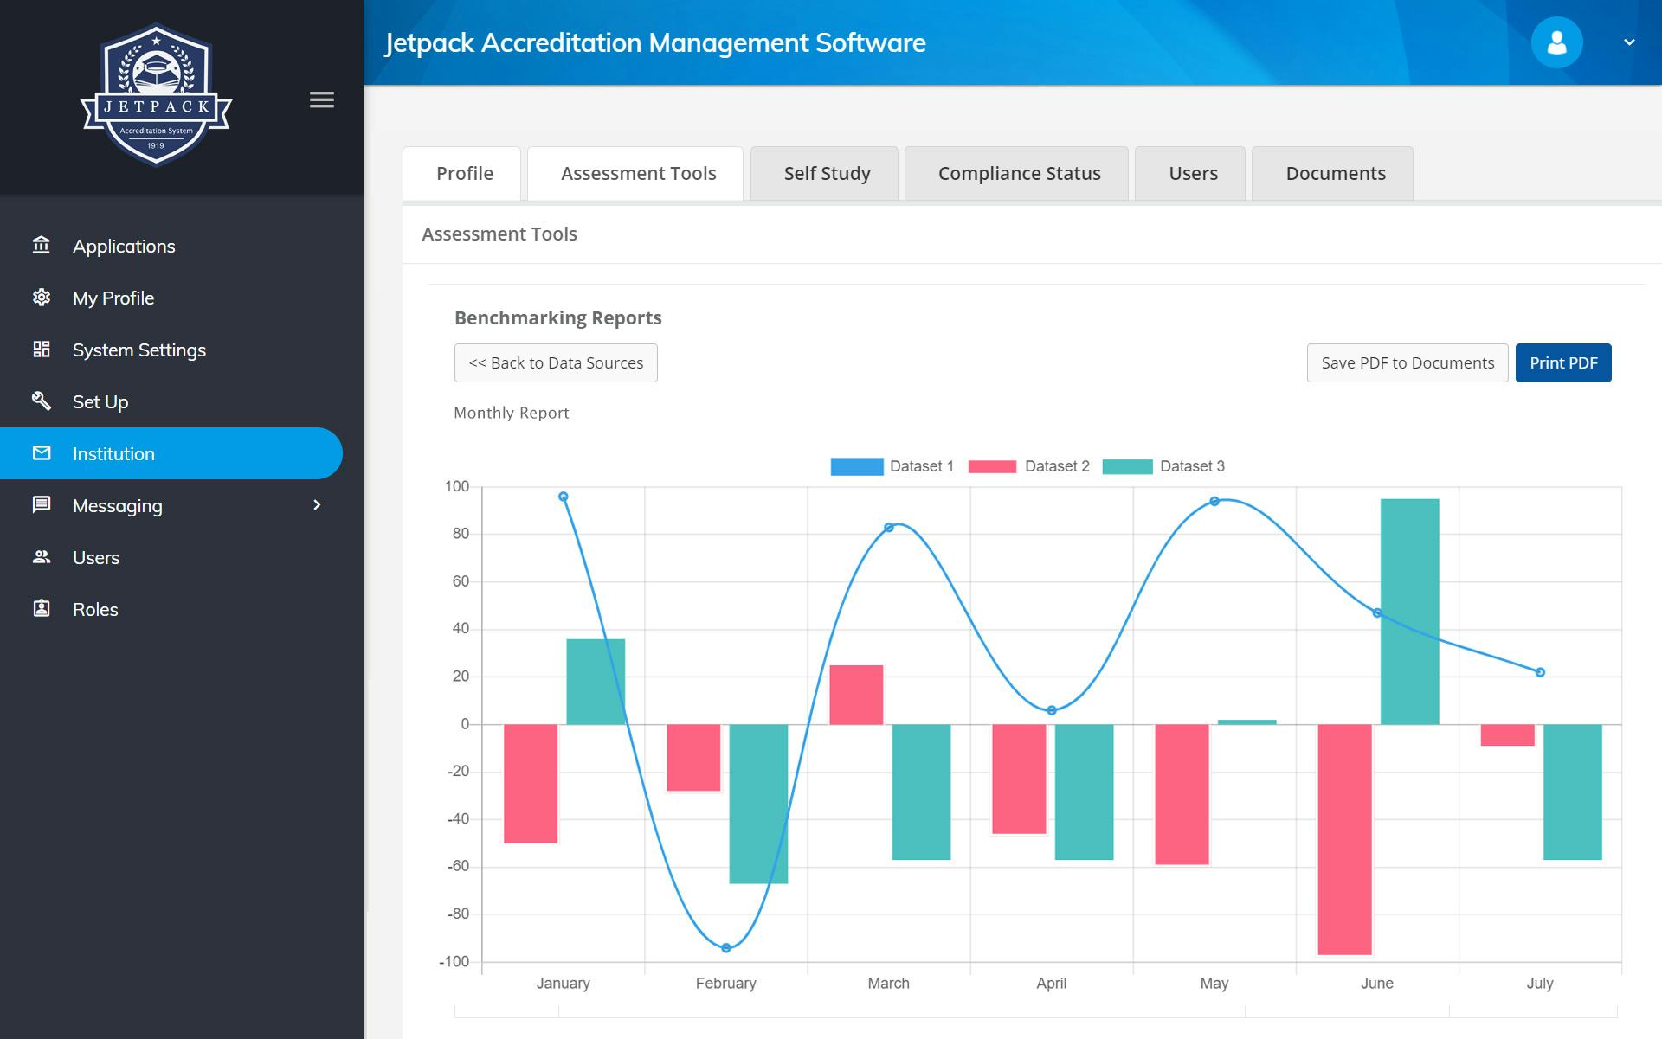Image resolution: width=1662 pixels, height=1039 pixels.
Task: Switch to the Compliance Status tab
Action: click(1018, 173)
